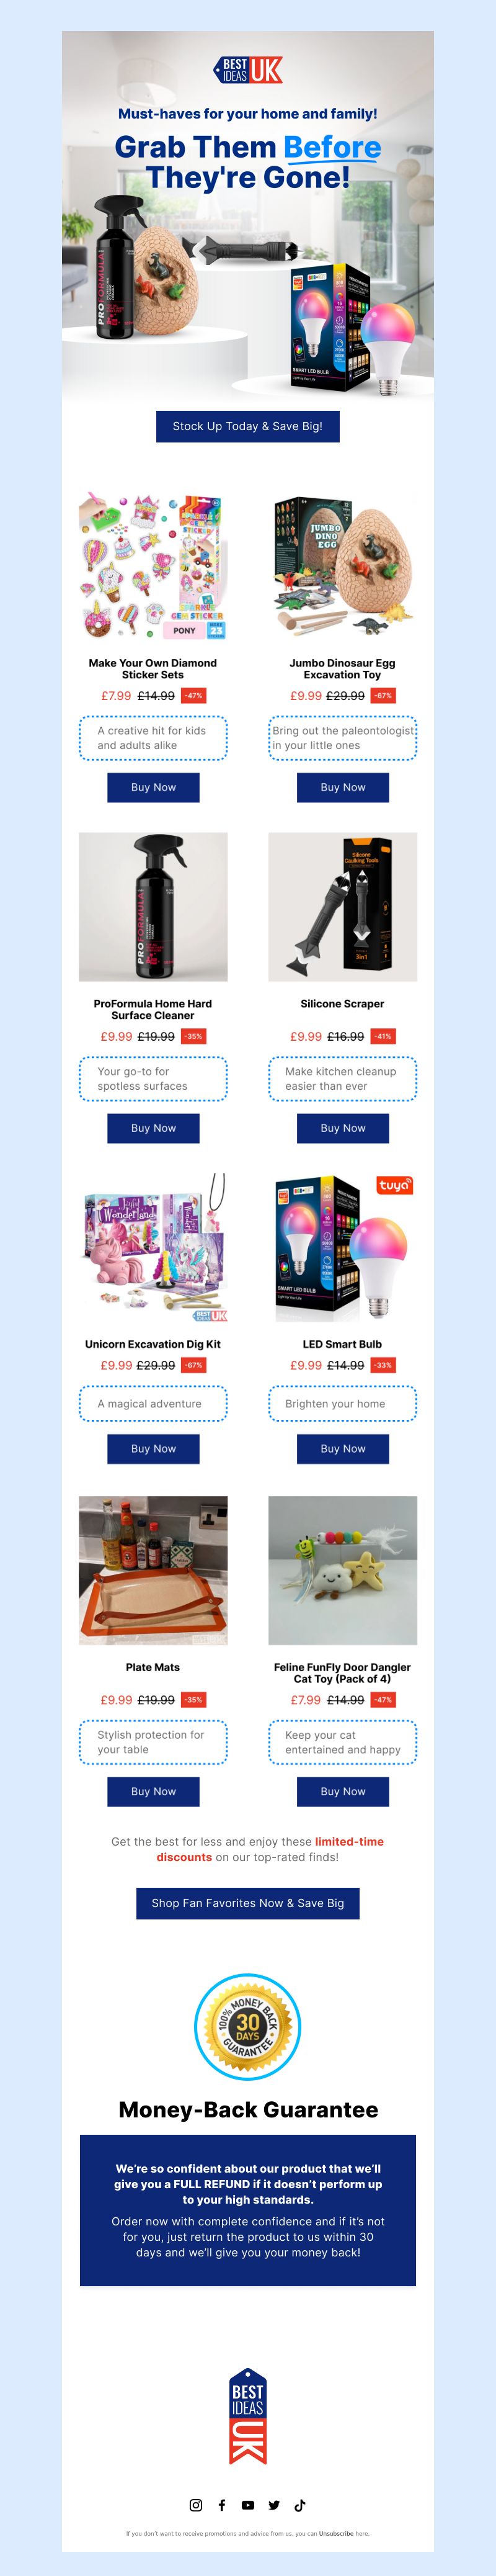Click the Unsubscribe link
496x2576 pixels.
(336, 2533)
